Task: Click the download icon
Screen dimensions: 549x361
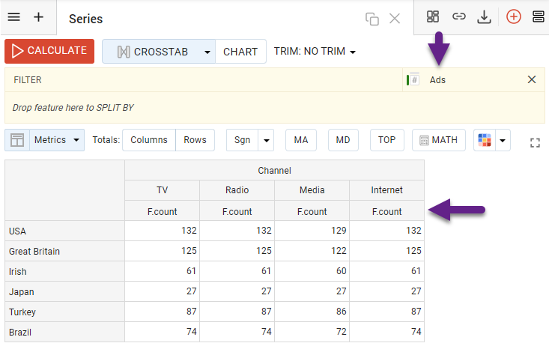Action: 485,17
